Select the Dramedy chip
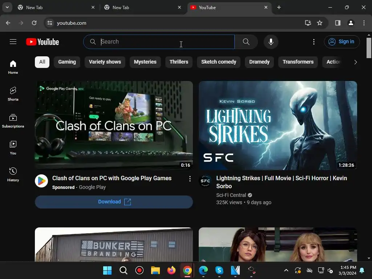 point(259,62)
